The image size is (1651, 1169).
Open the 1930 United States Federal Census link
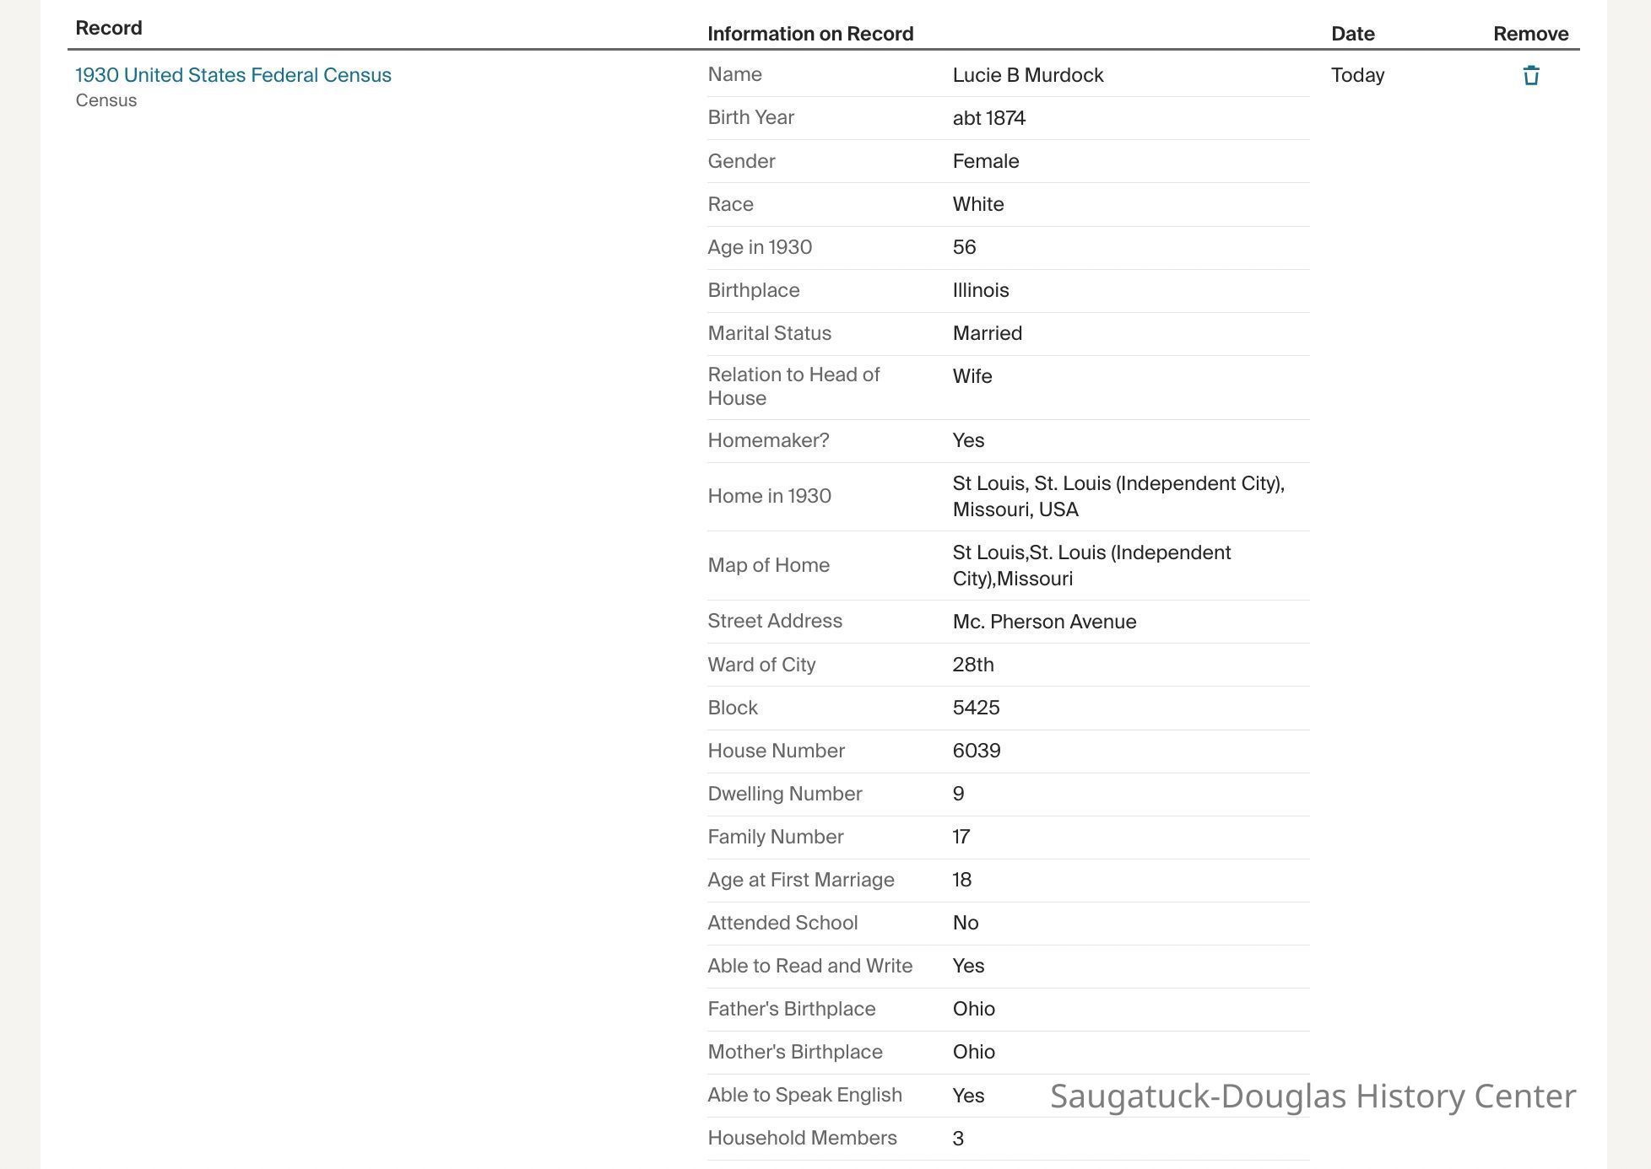point(233,75)
